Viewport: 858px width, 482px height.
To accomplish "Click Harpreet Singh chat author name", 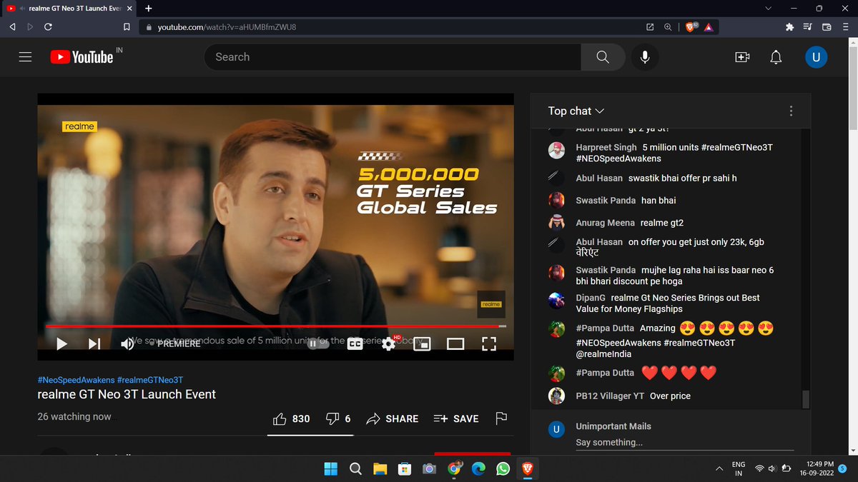I will point(606,147).
